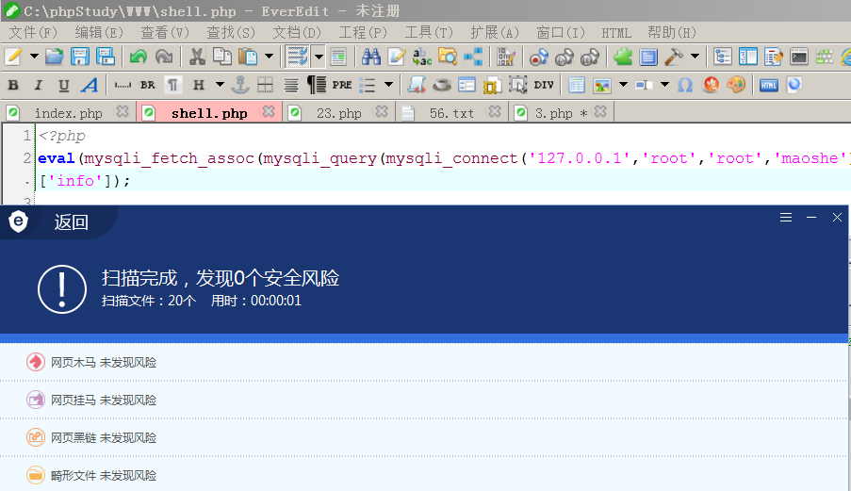Click the Copy pages icon

(222, 57)
